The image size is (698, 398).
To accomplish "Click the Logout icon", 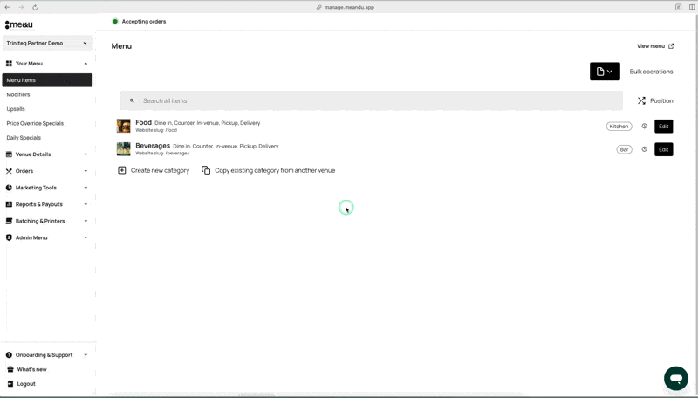I will (x=10, y=384).
